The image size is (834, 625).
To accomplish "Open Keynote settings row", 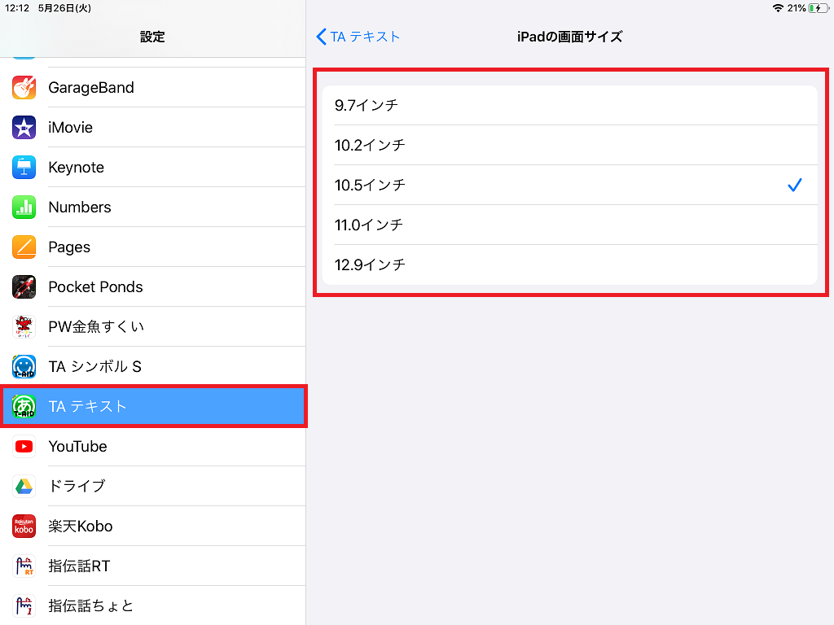I will click(x=152, y=168).
